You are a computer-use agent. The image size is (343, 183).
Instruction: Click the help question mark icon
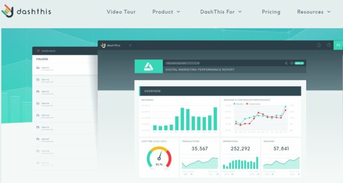coord(329,45)
